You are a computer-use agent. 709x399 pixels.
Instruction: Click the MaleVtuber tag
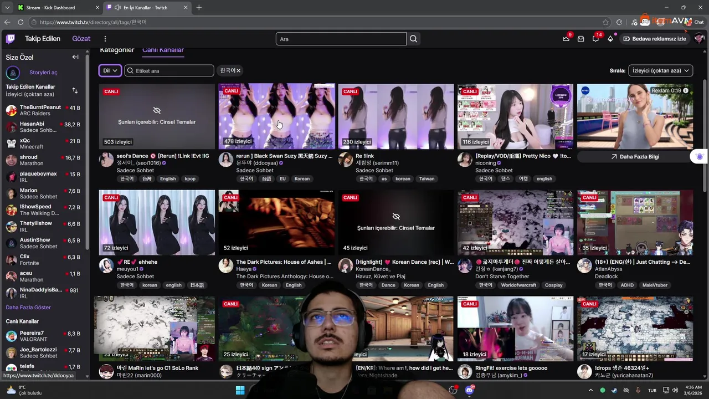click(655, 285)
